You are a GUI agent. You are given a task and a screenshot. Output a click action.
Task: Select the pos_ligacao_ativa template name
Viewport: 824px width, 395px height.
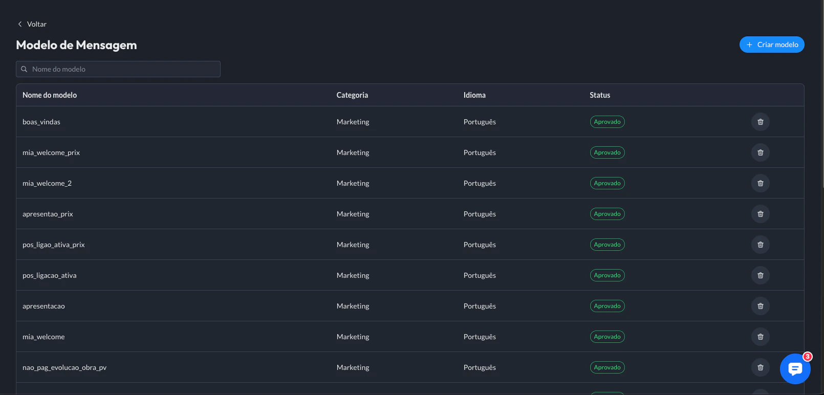(x=50, y=275)
